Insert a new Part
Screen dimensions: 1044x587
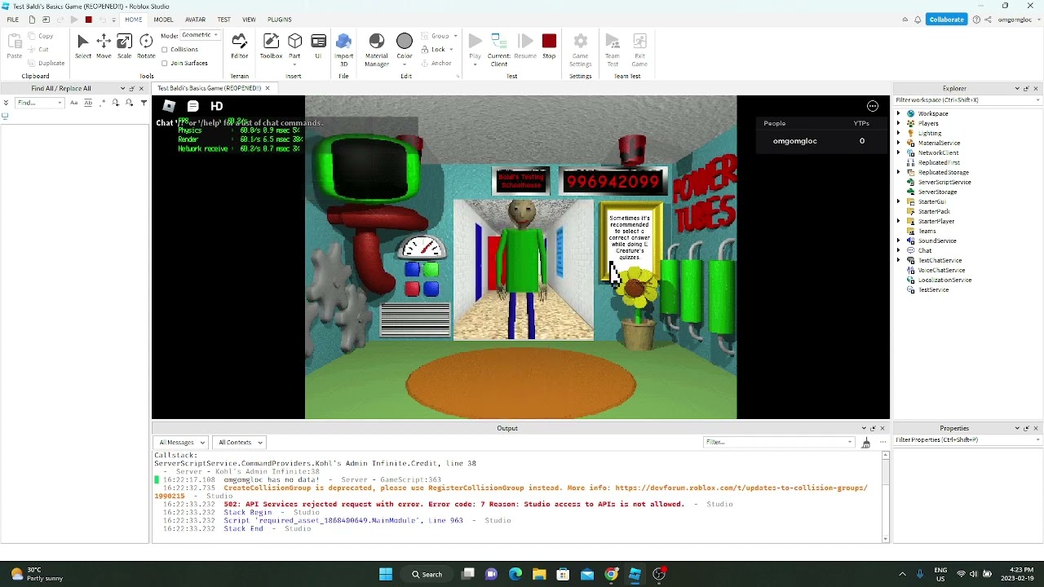[x=294, y=46]
